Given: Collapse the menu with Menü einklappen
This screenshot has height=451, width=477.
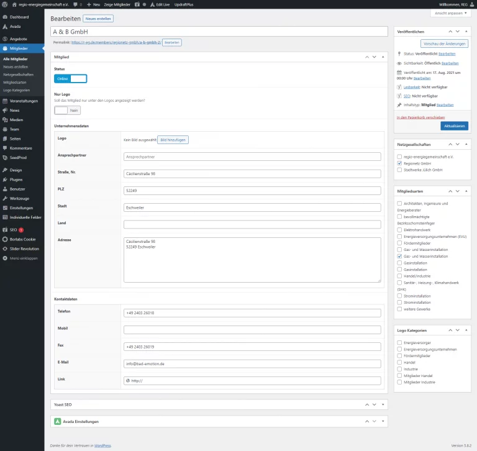Looking at the screenshot, I should [24, 258].
